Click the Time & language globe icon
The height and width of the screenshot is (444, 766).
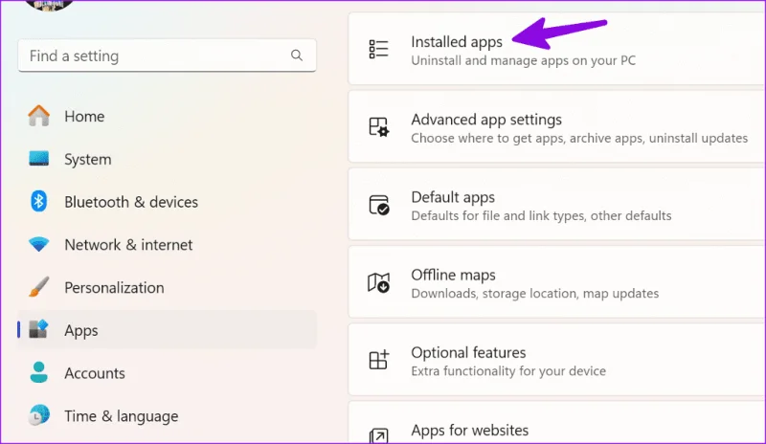38,415
